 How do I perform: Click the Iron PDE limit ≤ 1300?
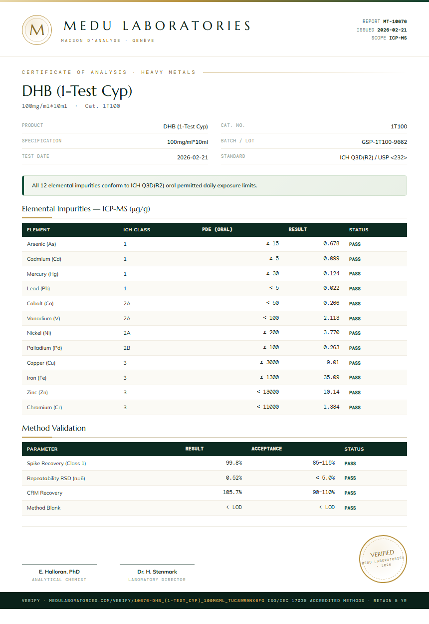(269, 378)
